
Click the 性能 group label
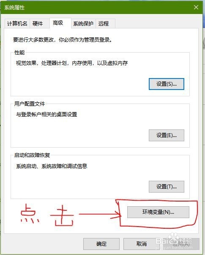[x=19, y=53]
